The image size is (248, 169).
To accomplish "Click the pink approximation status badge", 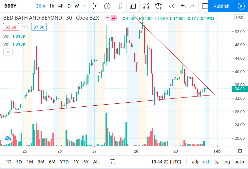I will pos(114,18).
